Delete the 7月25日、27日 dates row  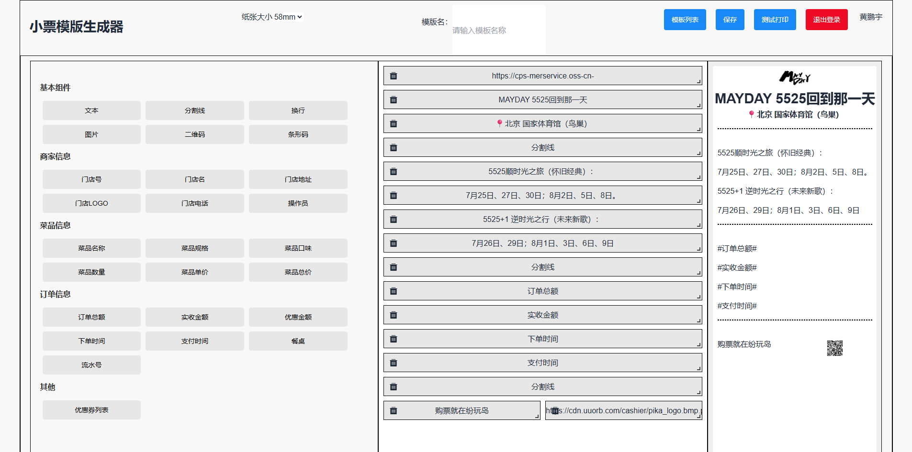pos(394,196)
